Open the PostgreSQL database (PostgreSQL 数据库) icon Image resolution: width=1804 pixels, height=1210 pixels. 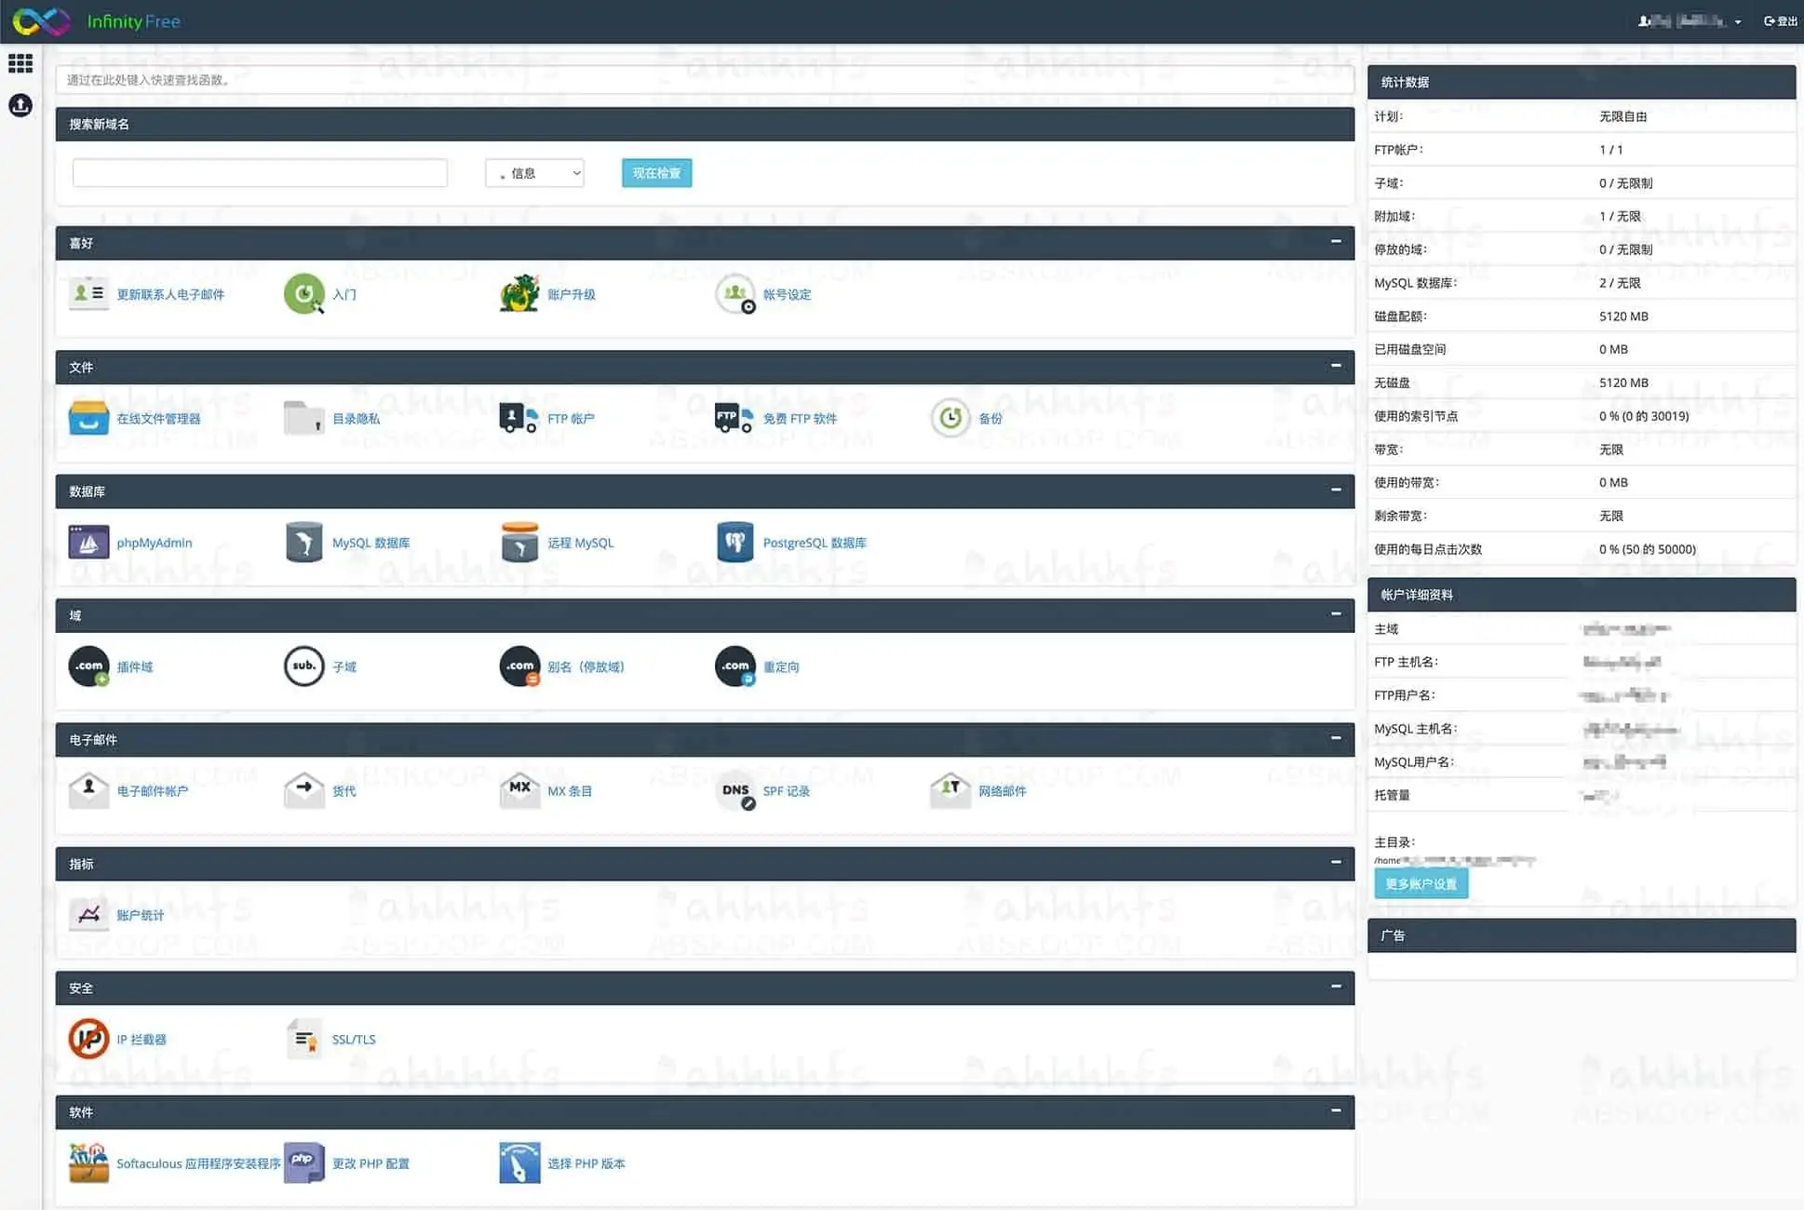[x=734, y=543]
